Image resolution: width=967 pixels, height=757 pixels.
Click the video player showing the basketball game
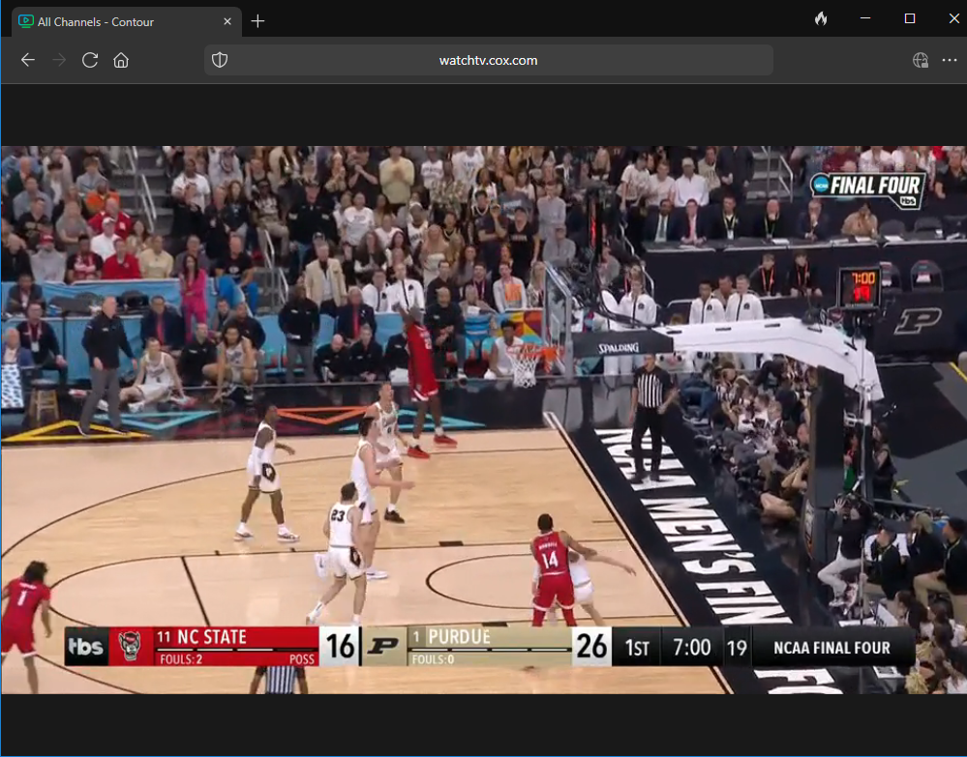click(484, 420)
